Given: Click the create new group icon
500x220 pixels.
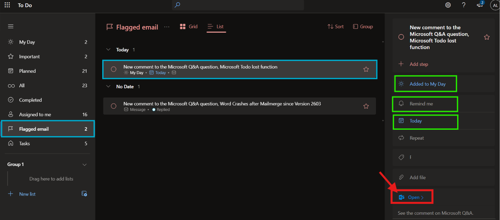Looking at the screenshot, I should click(x=84, y=194).
